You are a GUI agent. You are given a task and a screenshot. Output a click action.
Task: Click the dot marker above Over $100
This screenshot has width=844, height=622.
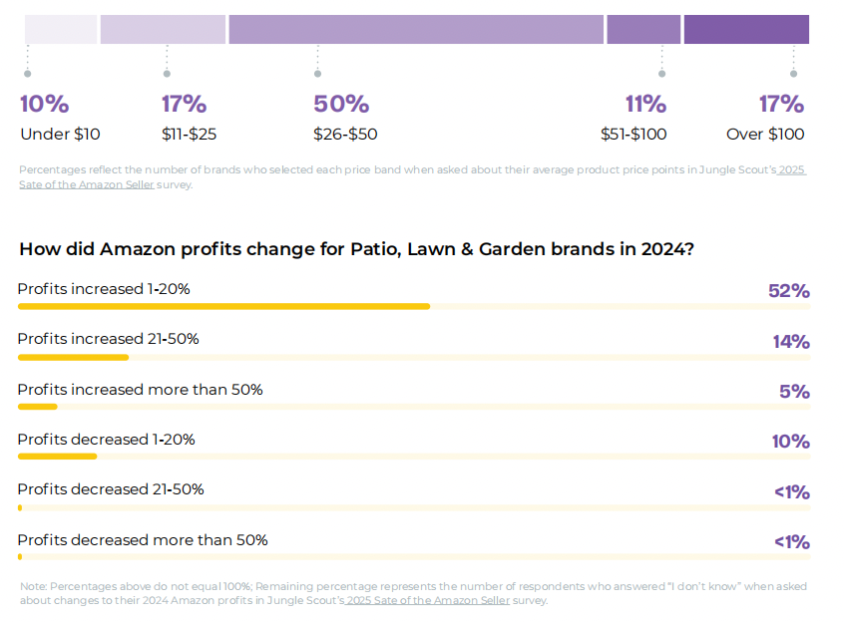[x=794, y=74]
